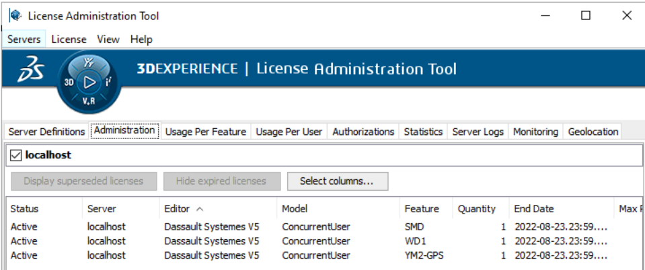Open the Servers menu
The width and height of the screenshot is (645, 270).
click(x=24, y=40)
